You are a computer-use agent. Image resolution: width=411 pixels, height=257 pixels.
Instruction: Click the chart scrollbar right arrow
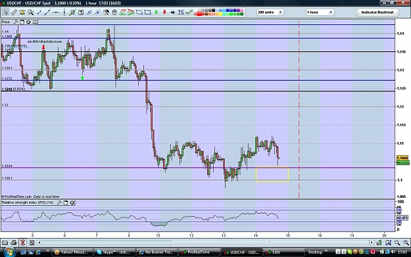372,243
